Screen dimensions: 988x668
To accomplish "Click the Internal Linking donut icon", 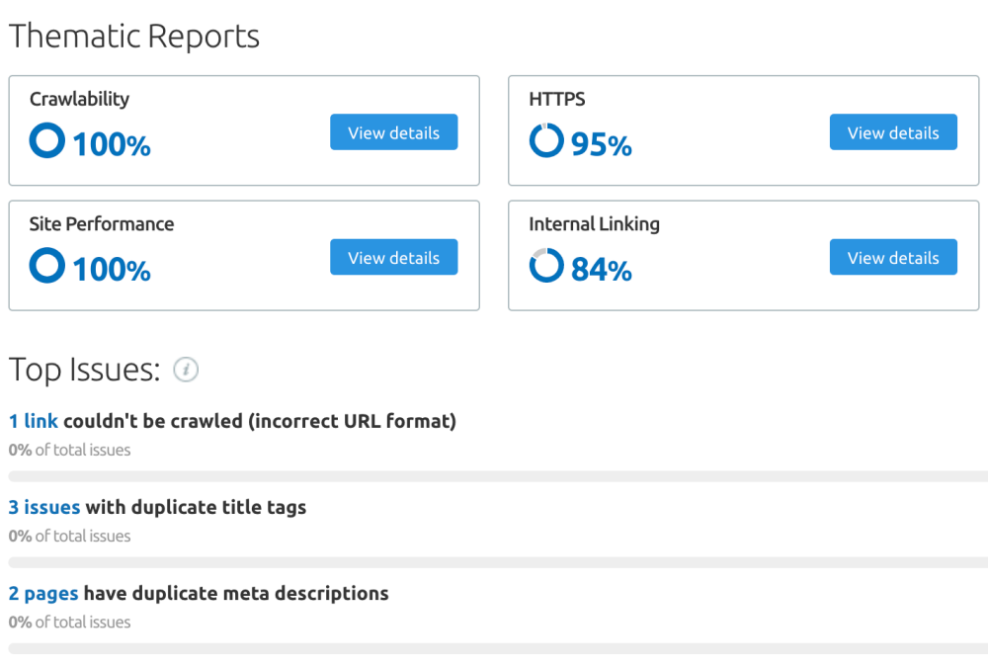I will 546,266.
